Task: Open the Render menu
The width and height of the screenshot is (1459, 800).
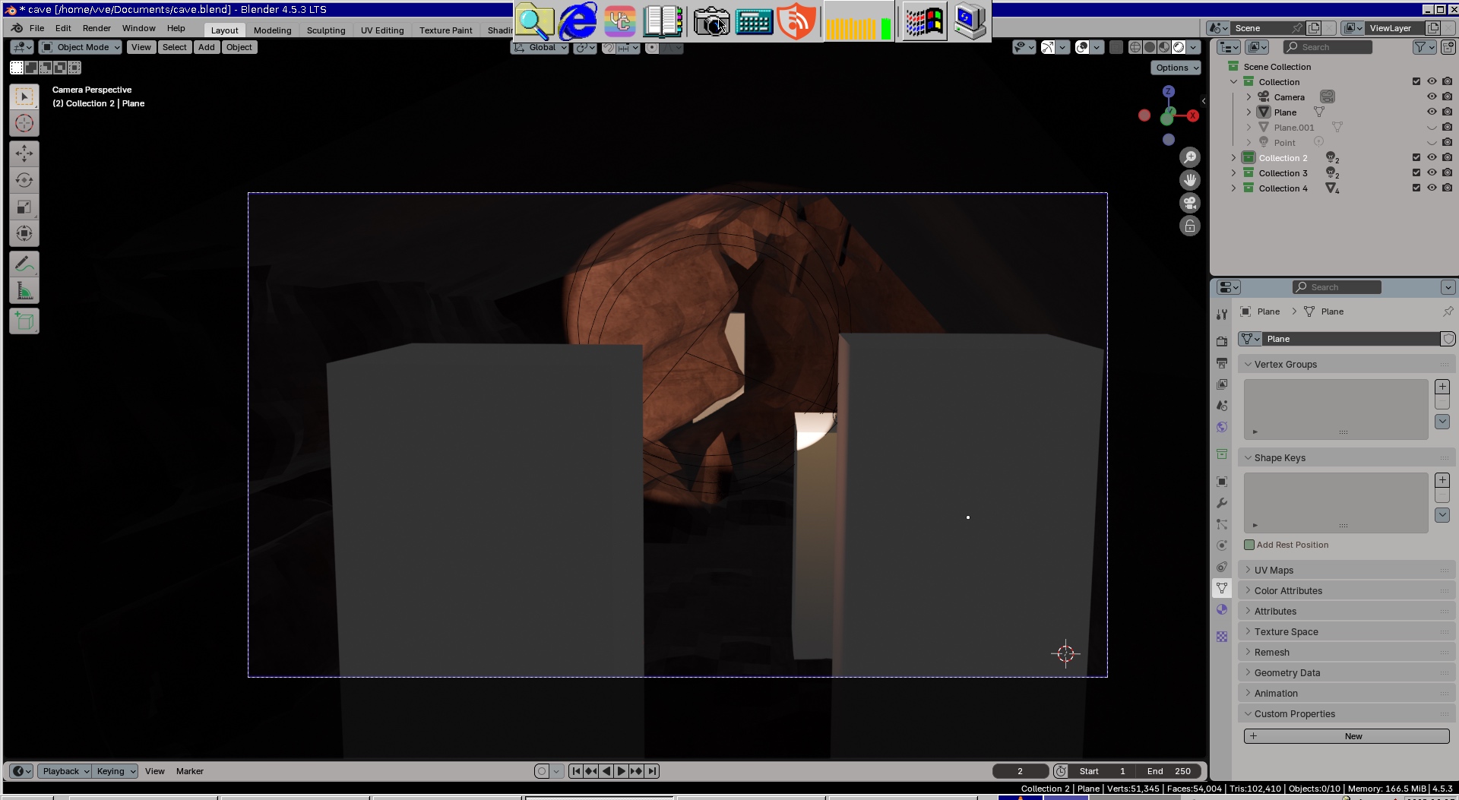Action: [x=97, y=28]
